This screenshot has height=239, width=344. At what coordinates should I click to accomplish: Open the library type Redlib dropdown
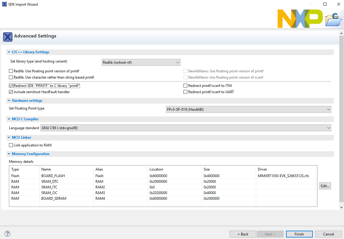click(141, 63)
